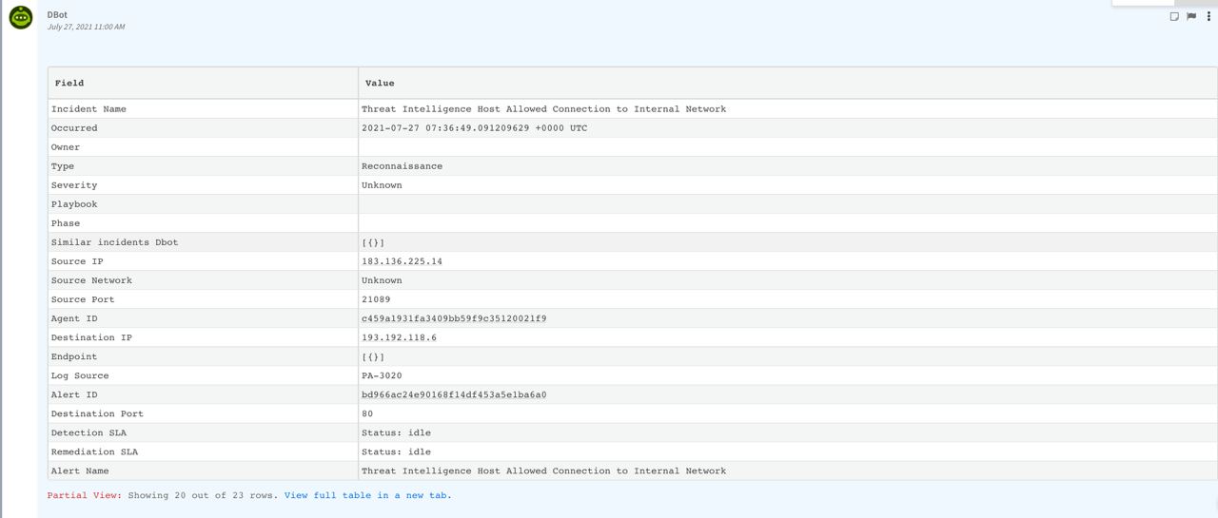Screen dimensions: 1218x518
Task: Click the Agent ID field label
Action: click(x=74, y=318)
